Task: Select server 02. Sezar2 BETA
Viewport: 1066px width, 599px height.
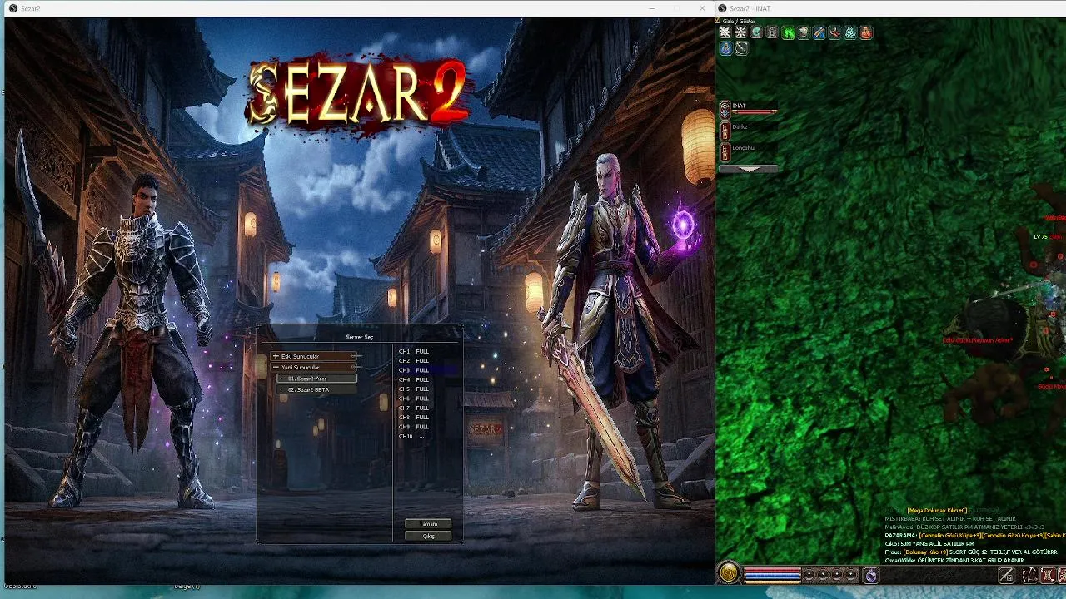Action: tap(317, 389)
